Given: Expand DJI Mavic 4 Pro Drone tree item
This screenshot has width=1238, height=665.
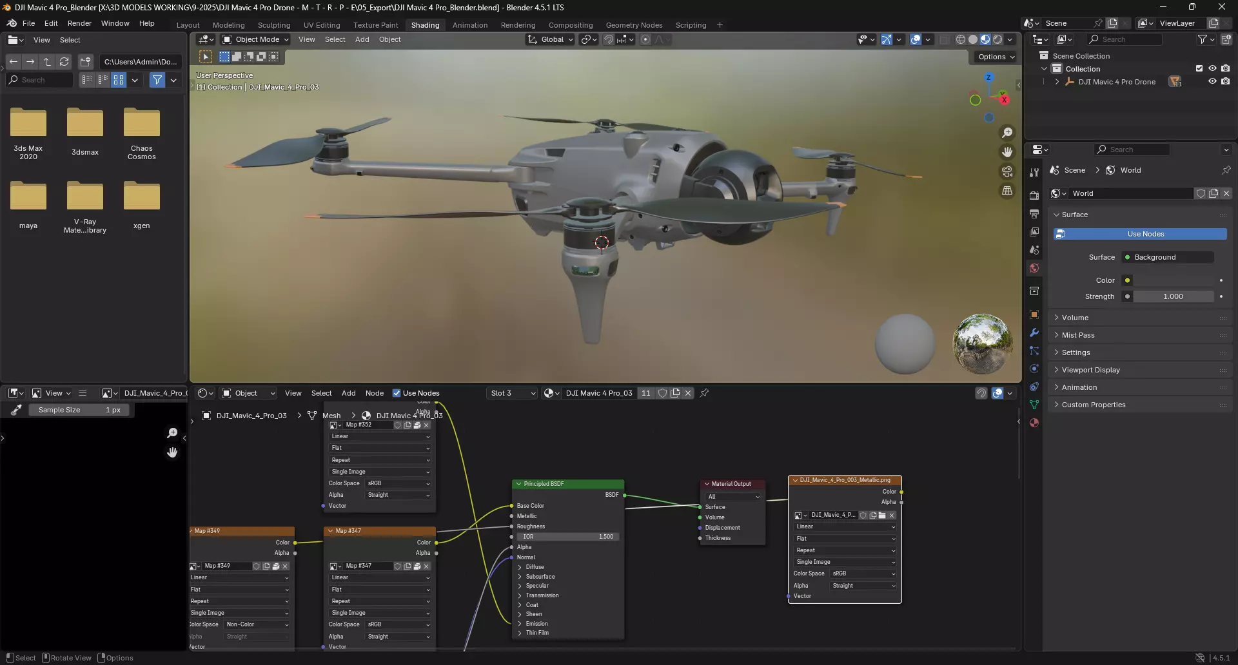Looking at the screenshot, I should coord(1057,82).
